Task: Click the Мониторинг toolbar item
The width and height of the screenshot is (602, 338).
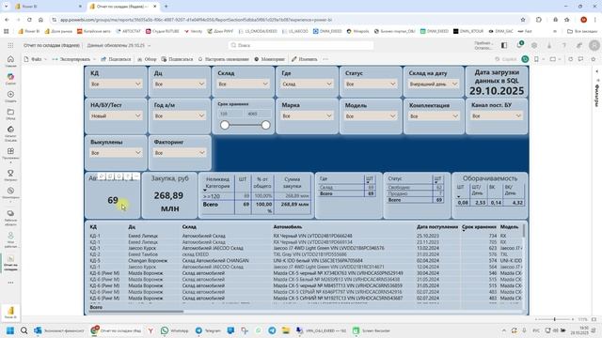Action: (x=270, y=59)
